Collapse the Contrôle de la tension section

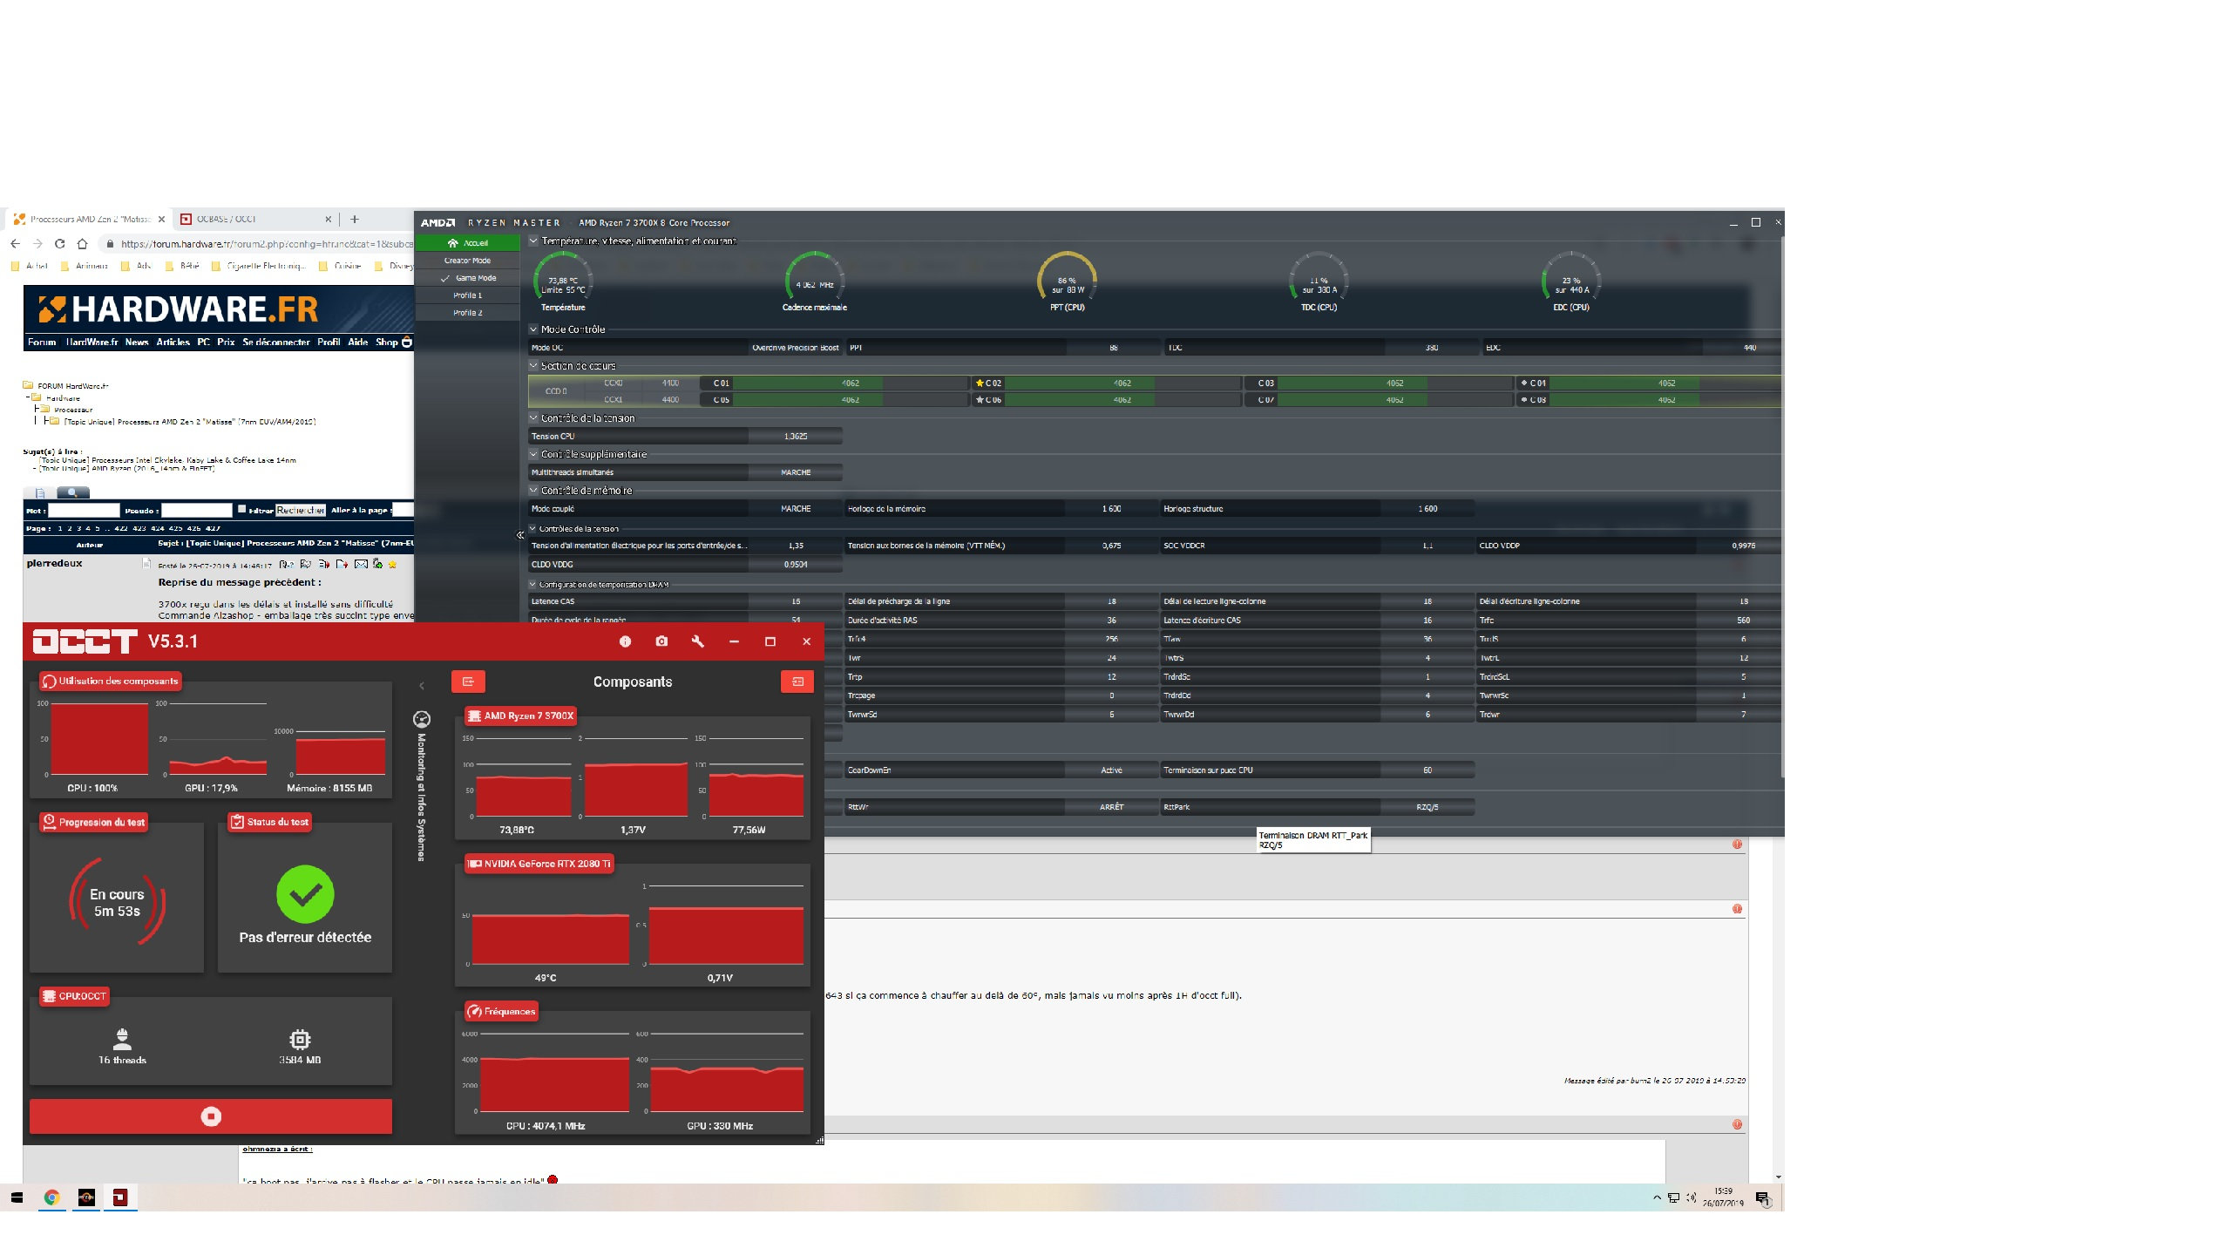(x=533, y=418)
